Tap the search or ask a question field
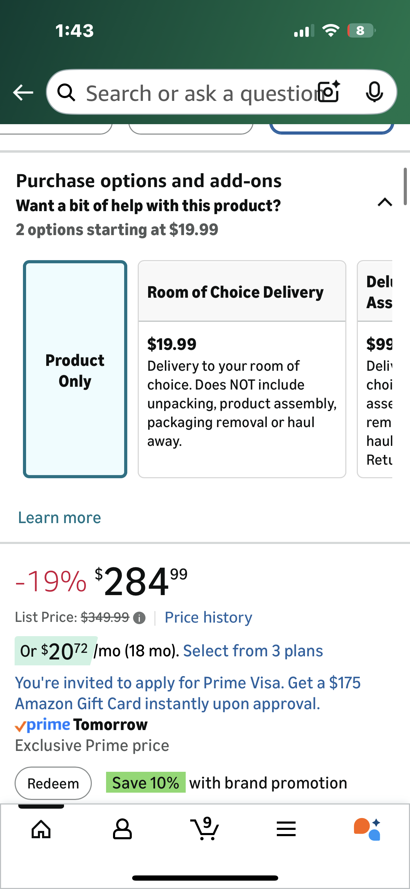The height and width of the screenshot is (889, 410). pos(198,93)
